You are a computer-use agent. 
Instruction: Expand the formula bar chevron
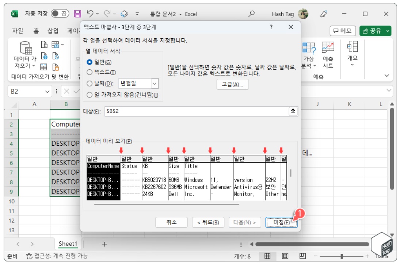coord(389,90)
